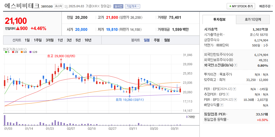Image resolution: width=275 pixels, height=137 pixels.
Task: Open help icon next to 추정PER EPS
Action: click(x=228, y=94)
